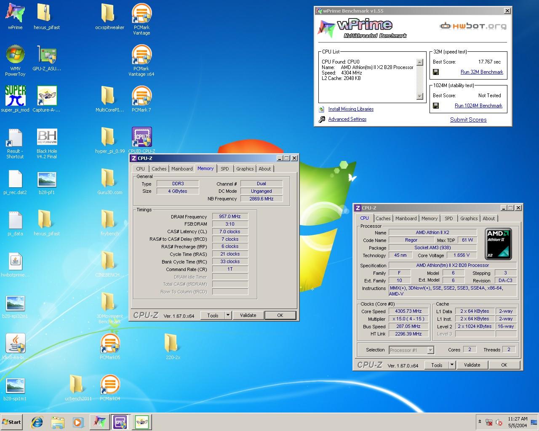The width and height of the screenshot is (539, 431).
Task: Click Validate in Memory CPU-Z window
Action: point(248,315)
